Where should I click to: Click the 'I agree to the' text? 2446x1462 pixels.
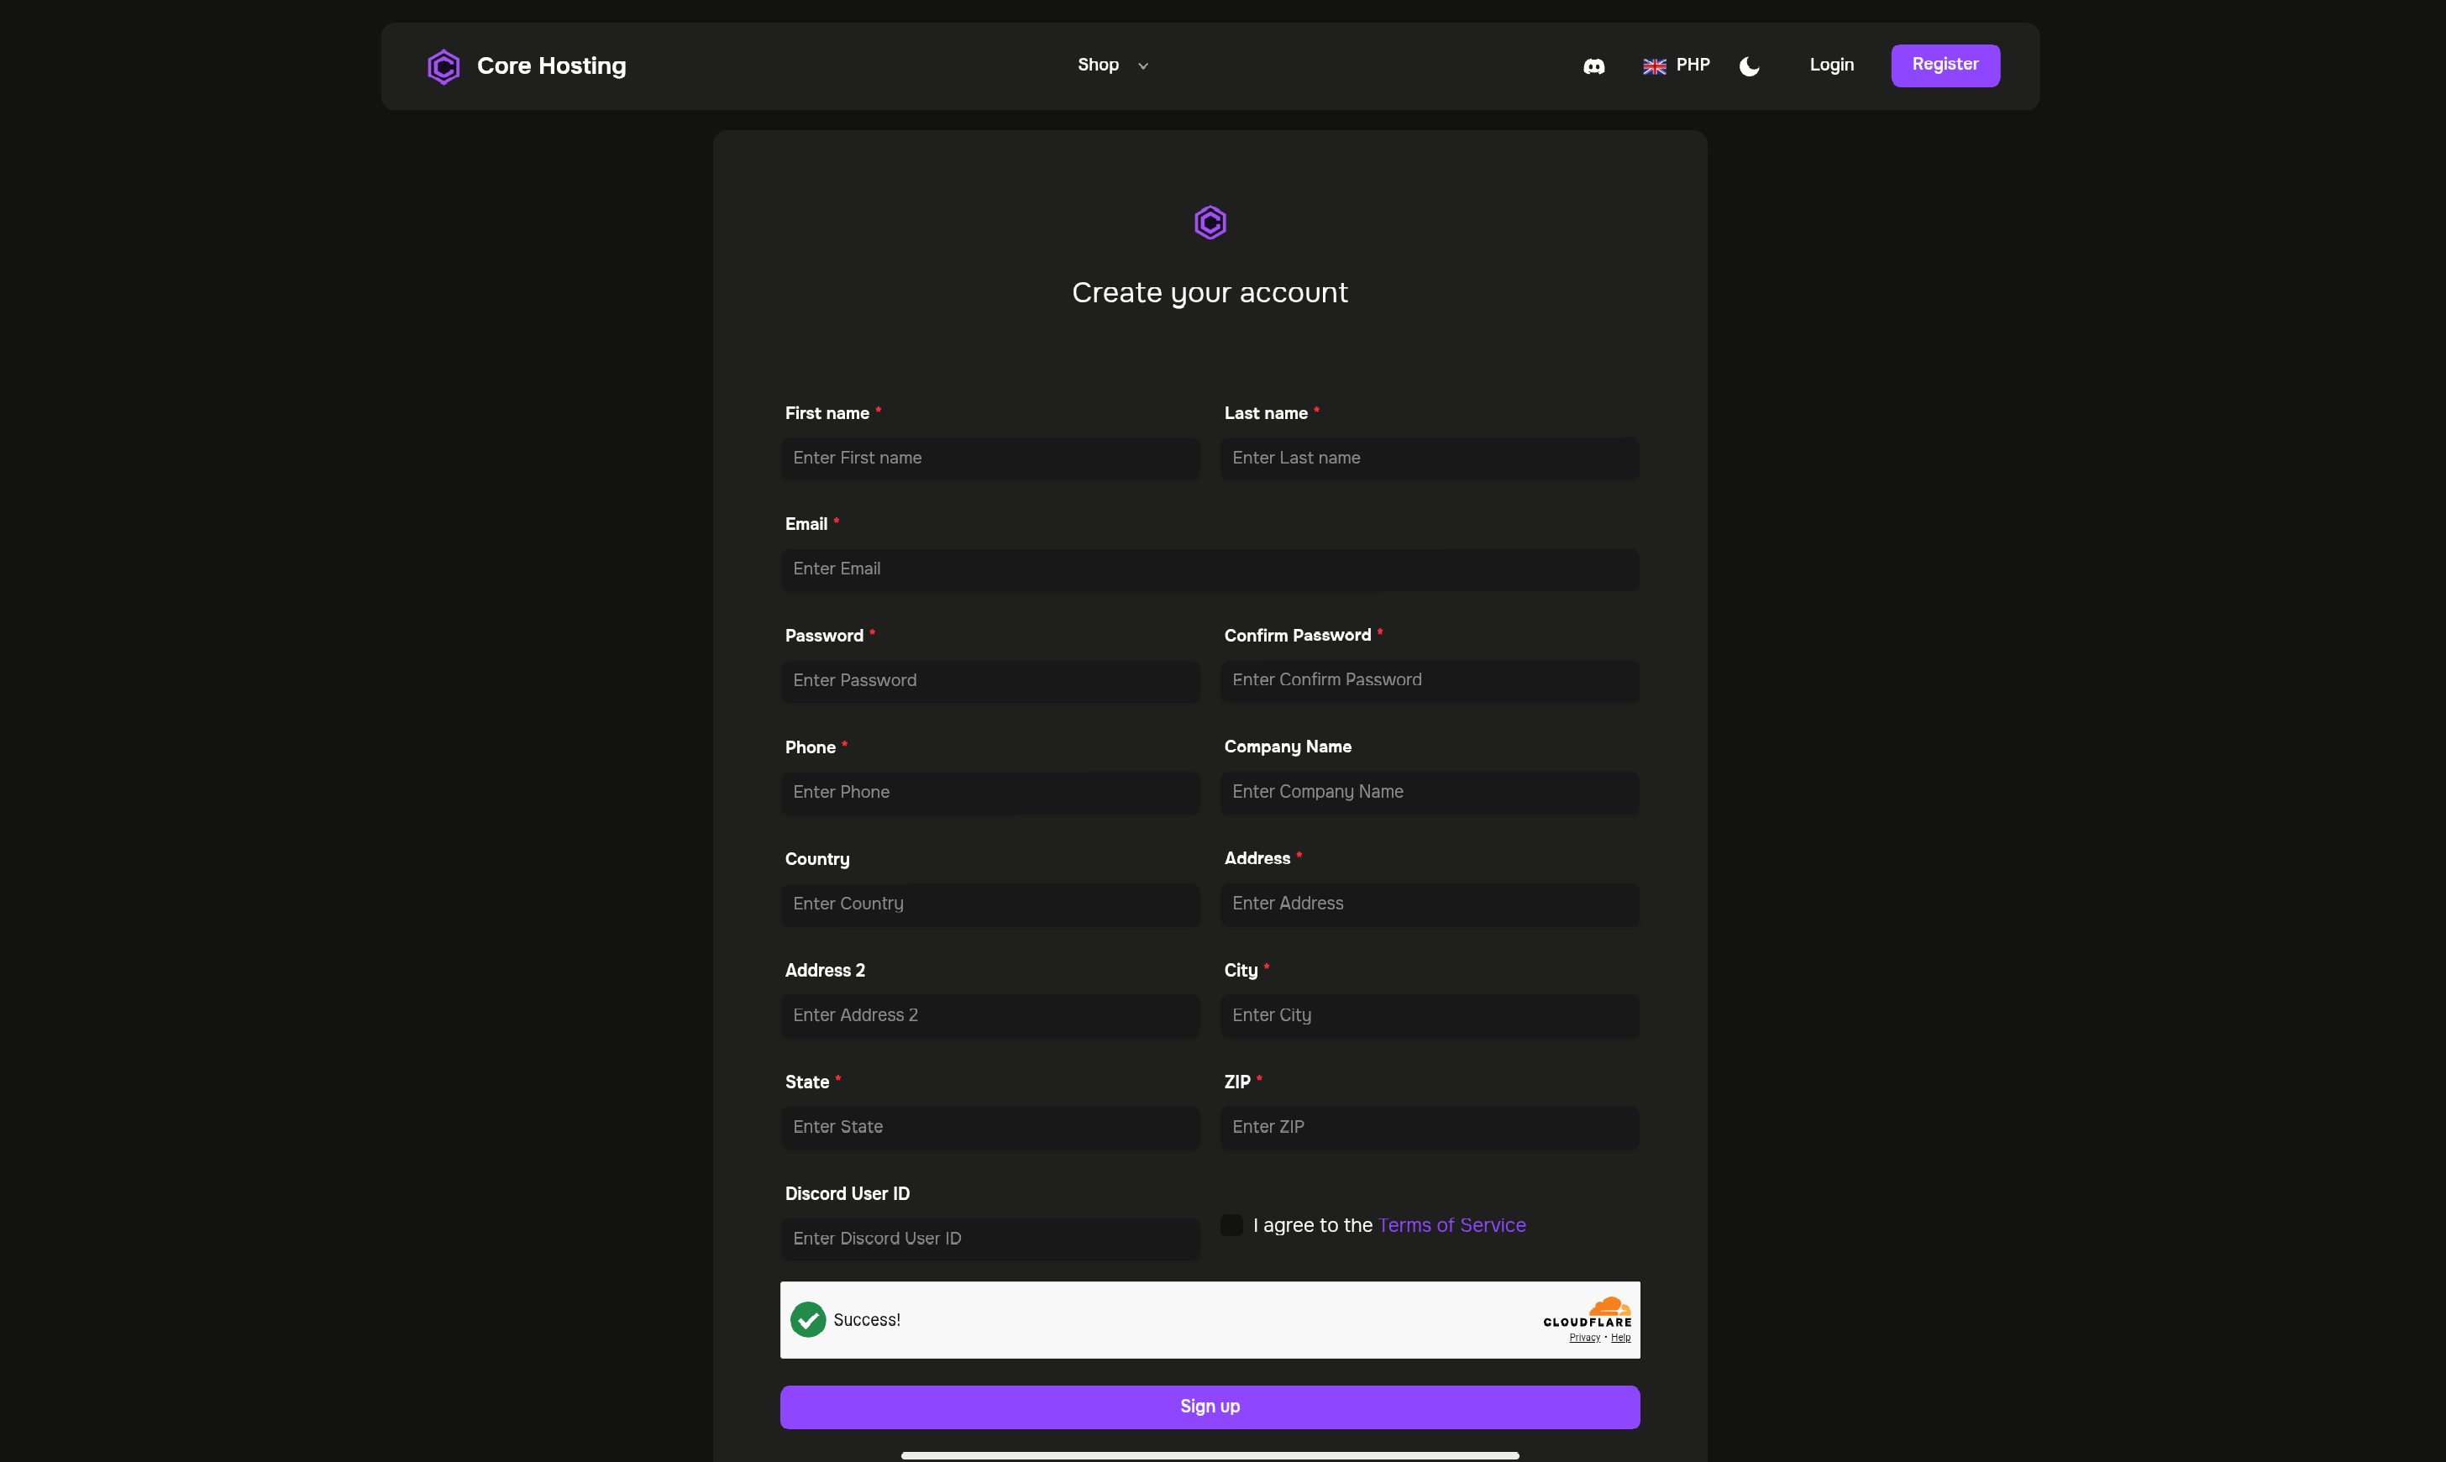1313,1224
